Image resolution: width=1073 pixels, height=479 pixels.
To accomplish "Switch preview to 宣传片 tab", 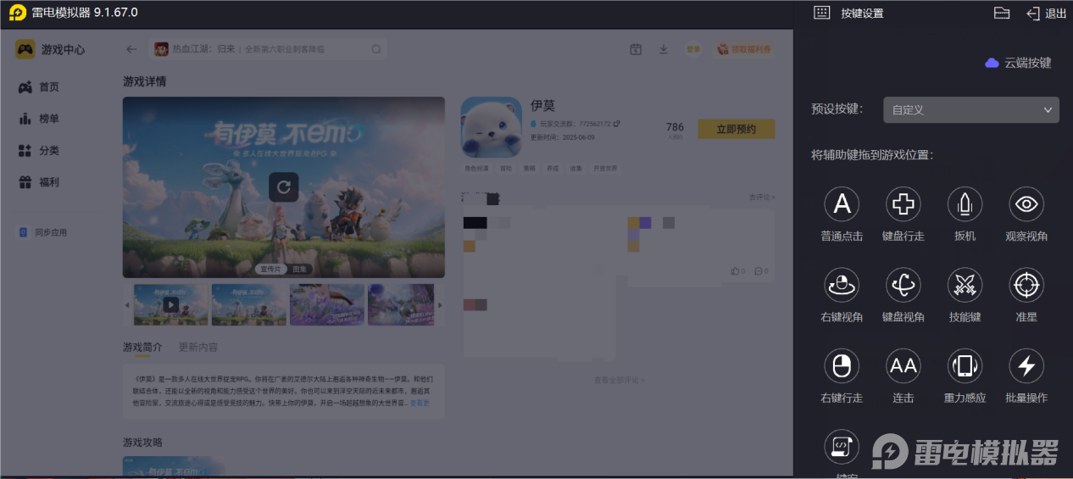I will pos(271,269).
